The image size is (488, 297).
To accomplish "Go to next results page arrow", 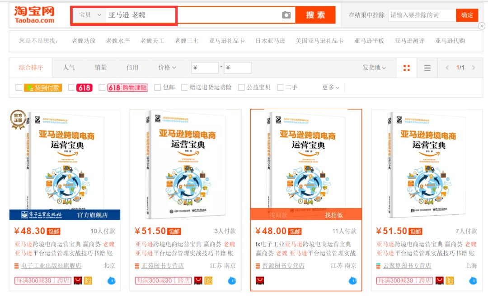I will point(474,68).
